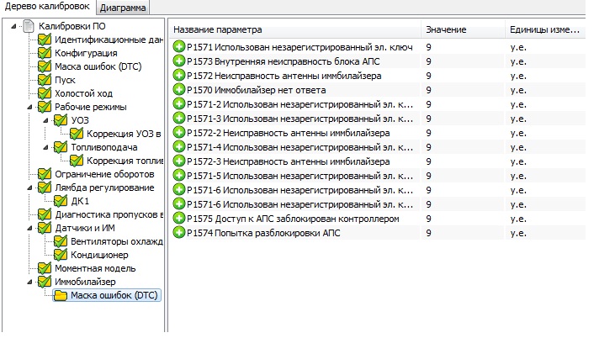Click the green icon of P1574 row
Screen dimensions: 599x338
point(179,232)
